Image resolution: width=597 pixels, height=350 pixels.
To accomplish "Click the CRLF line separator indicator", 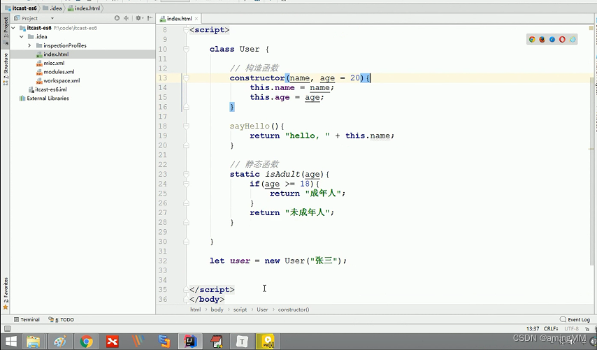I will pyautogui.click(x=551, y=328).
